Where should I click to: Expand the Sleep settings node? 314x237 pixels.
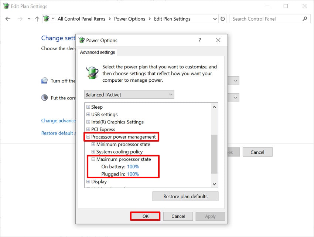[x=87, y=107]
